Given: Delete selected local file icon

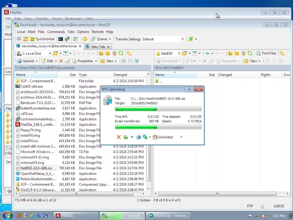Looking at the screenshot, I should click(x=61, y=61).
